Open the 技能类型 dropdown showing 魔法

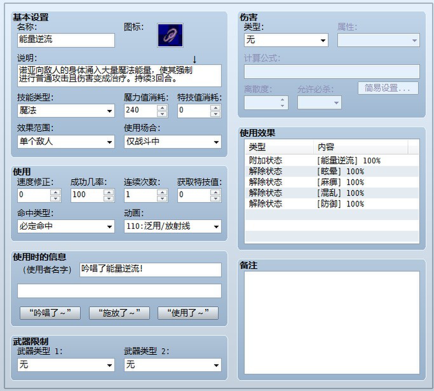coord(66,111)
